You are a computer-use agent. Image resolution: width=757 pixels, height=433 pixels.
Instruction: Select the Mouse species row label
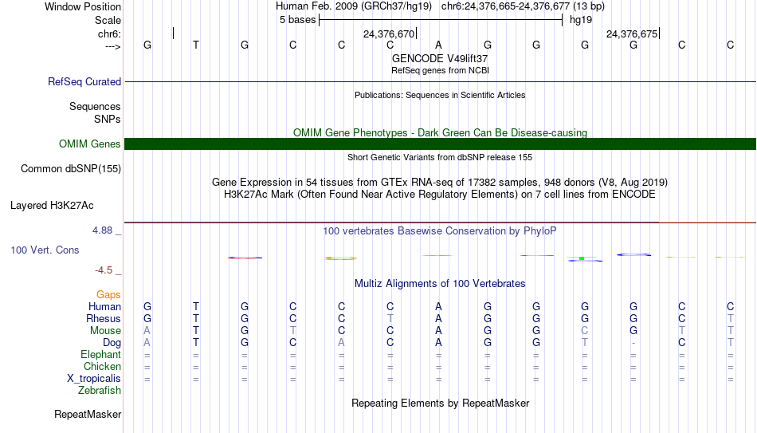click(105, 331)
